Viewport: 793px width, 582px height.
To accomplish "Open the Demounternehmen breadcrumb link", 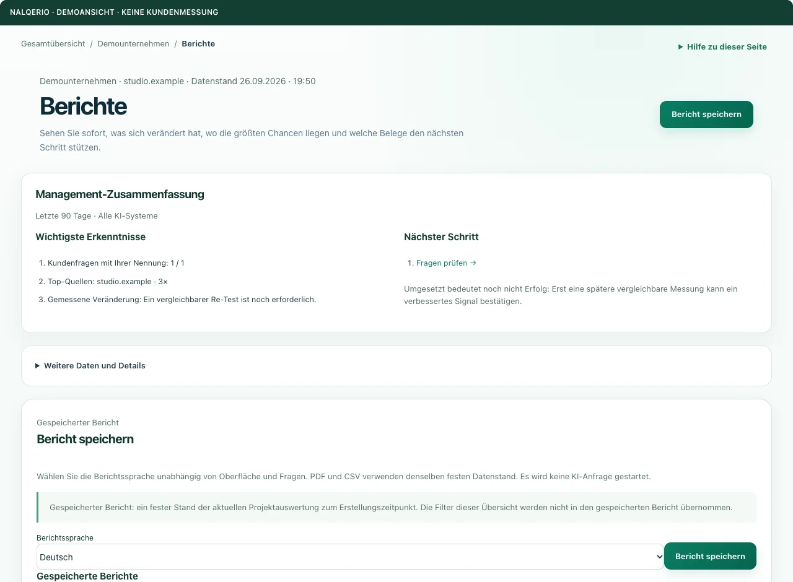I will [133, 44].
